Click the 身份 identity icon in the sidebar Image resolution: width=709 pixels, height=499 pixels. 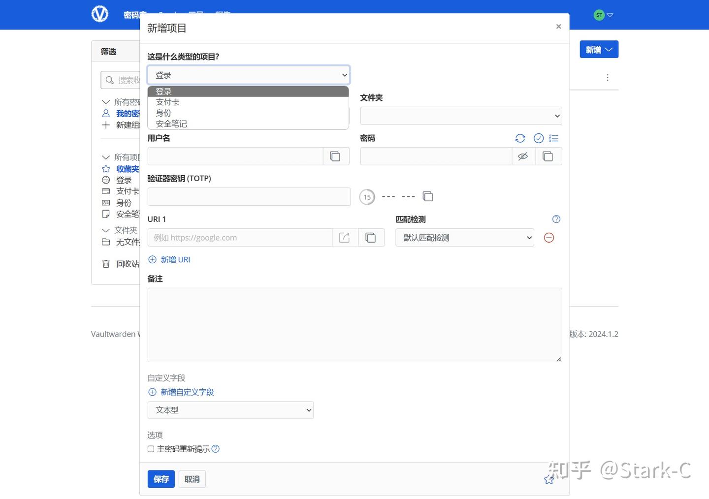(106, 202)
